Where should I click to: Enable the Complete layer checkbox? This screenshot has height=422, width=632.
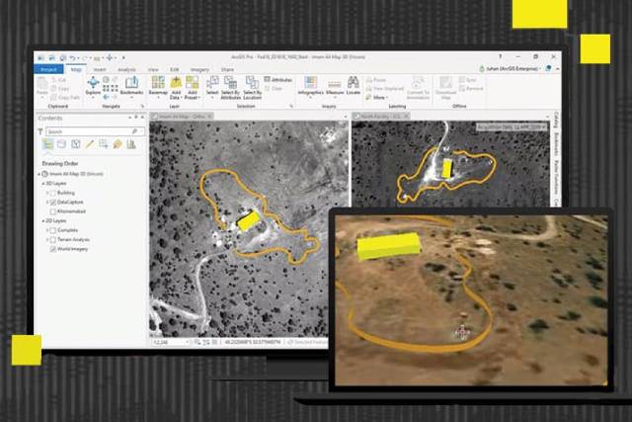pos(52,230)
